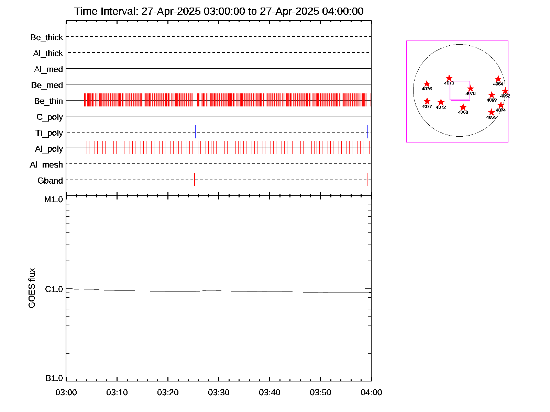
Task: Select the 03:20 time axis label
Action: (168, 392)
